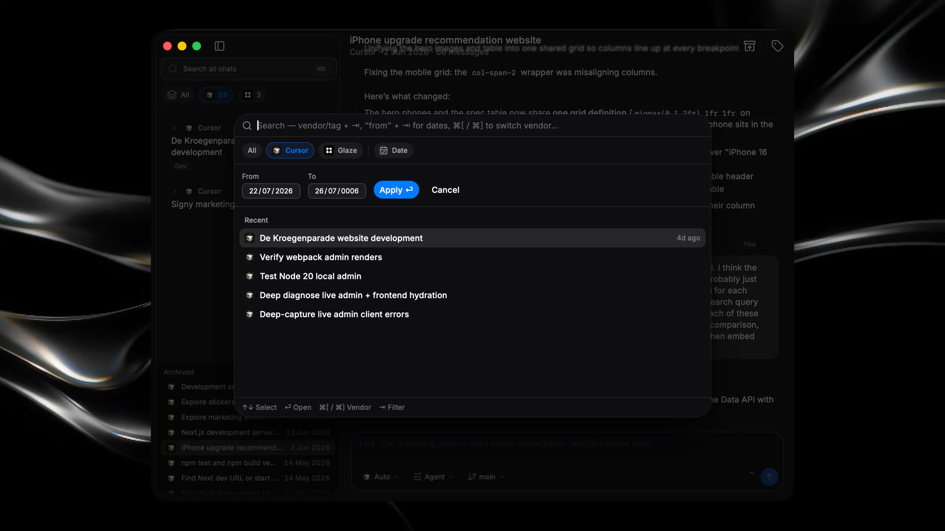Click the archive chat icon

point(750,46)
